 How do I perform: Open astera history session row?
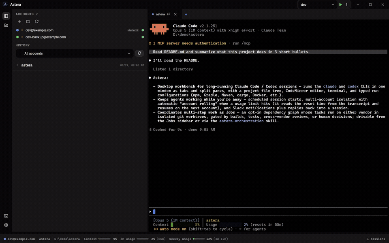[80, 65]
